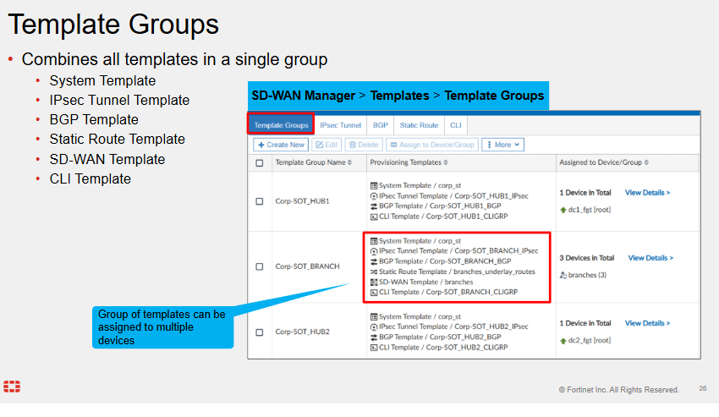719x417 pixels.
Task: Click the Delete button
Action: (364, 145)
